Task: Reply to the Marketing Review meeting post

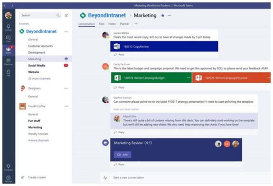Action: [x=119, y=165]
